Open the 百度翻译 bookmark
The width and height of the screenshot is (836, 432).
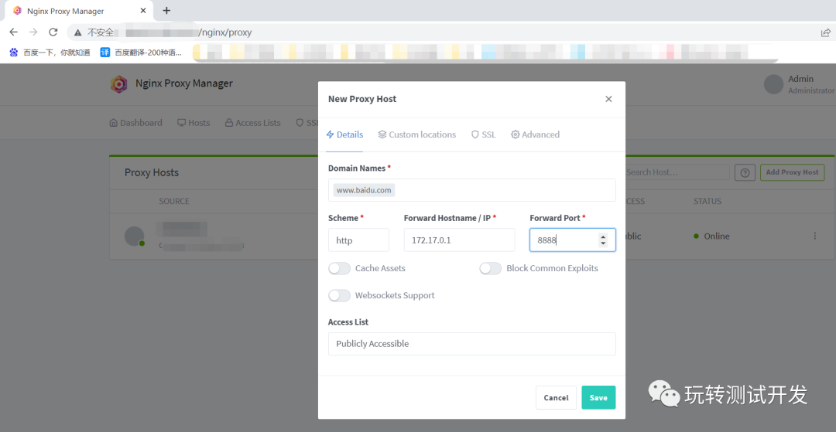(x=142, y=52)
